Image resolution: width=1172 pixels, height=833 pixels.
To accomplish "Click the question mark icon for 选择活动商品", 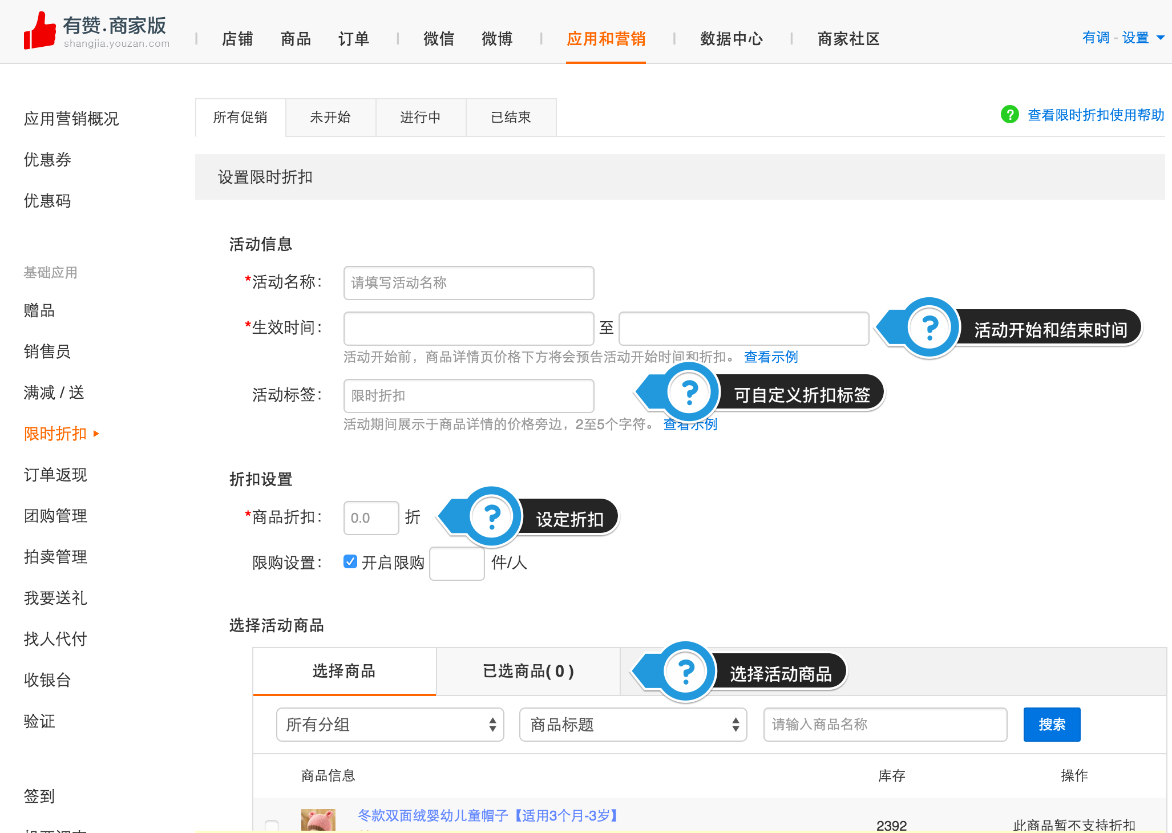I will [686, 671].
